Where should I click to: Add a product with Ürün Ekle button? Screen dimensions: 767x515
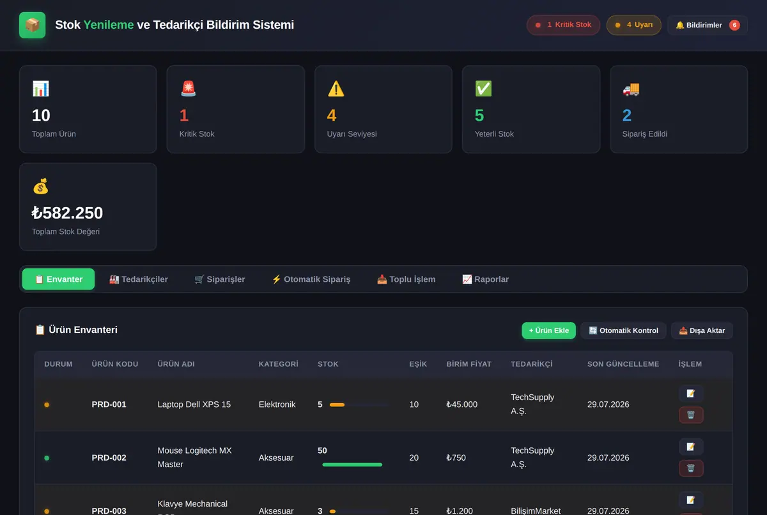[x=549, y=330]
